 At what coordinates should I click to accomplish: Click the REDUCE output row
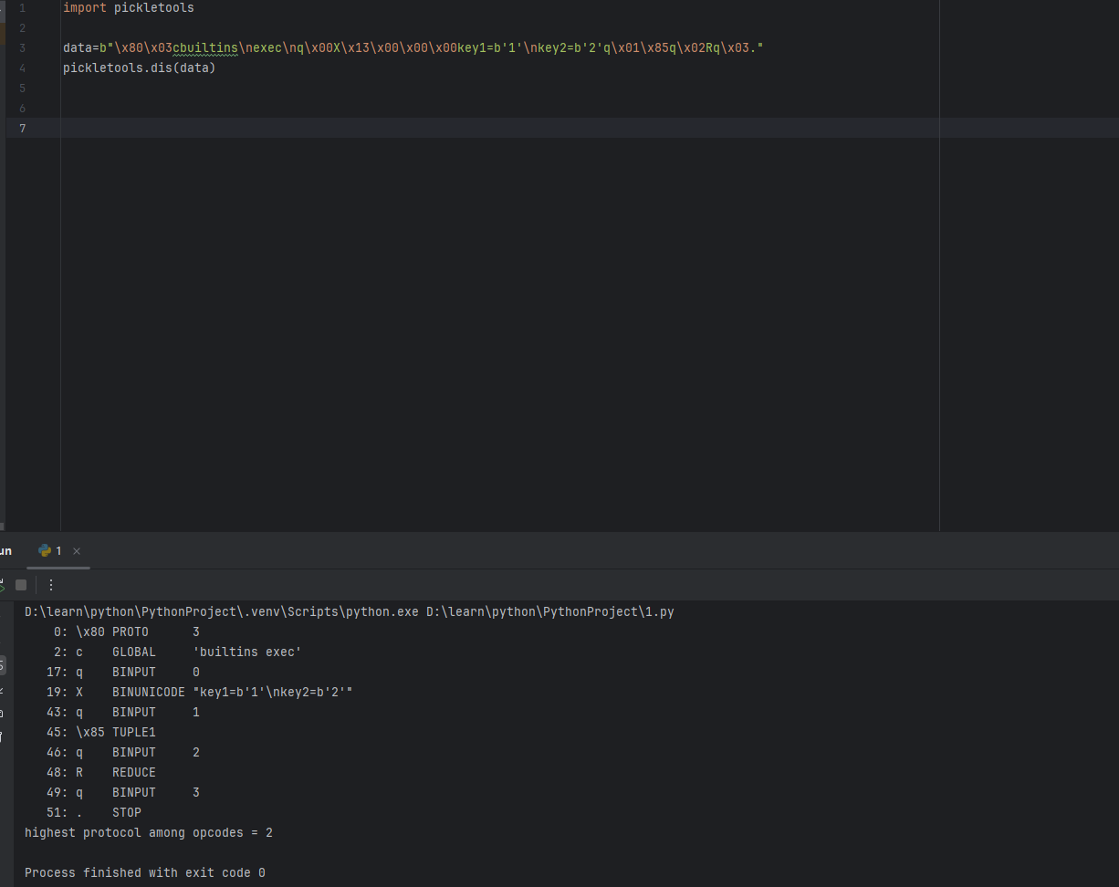pos(101,772)
